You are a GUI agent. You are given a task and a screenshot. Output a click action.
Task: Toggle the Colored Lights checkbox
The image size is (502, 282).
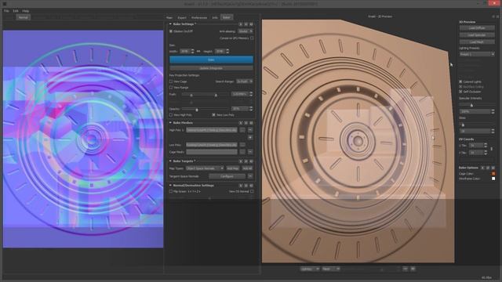tap(460, 81)
